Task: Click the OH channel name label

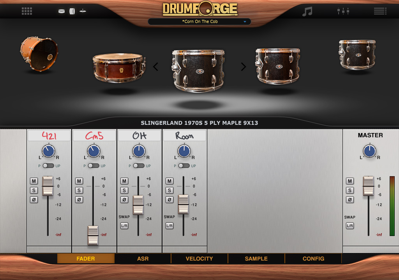Action: (139, 135)
